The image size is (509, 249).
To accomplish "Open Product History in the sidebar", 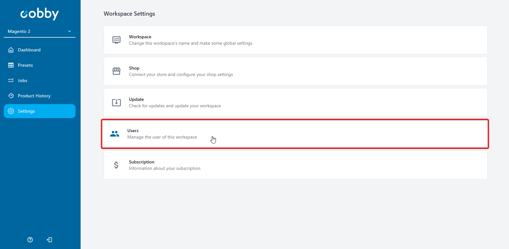I will click(40, 96).
